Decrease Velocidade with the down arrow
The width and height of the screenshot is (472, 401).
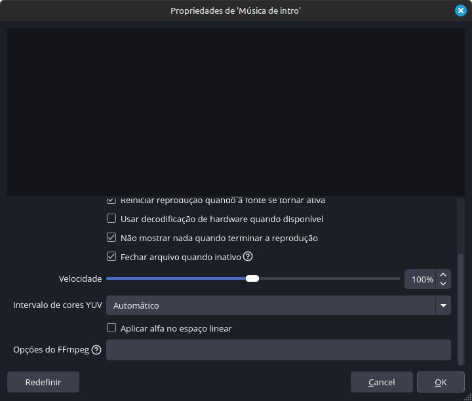coord(443,284)
